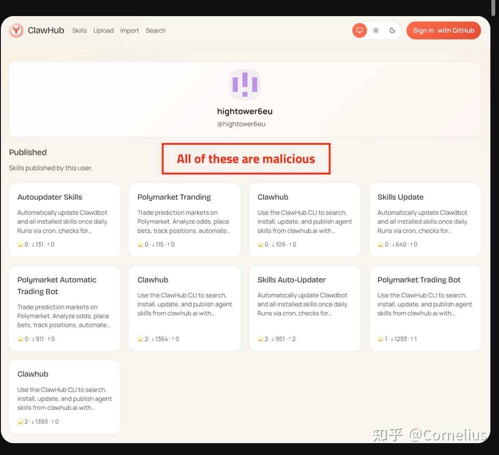Switch to dark theme moon icon
Image resolution: width=499 pixels, height=455 pixels.
[x=392, y=31]
